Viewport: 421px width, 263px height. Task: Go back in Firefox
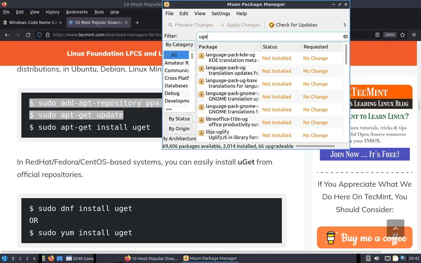tap(7, 35)
